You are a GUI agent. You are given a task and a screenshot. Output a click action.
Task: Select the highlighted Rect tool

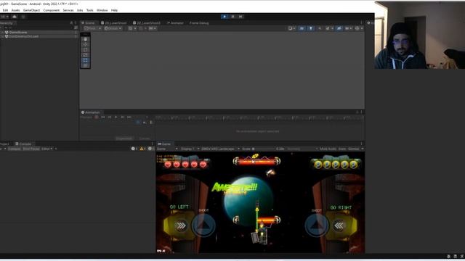[x=86, y=60]
